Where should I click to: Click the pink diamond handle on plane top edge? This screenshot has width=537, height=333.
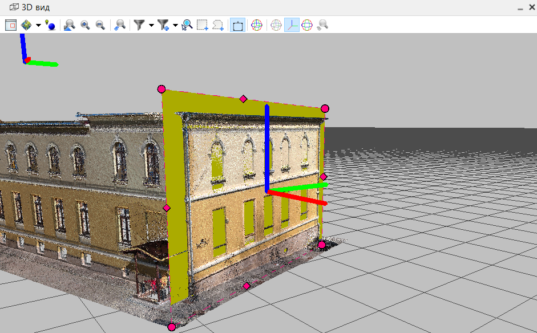tap(244, 99)
